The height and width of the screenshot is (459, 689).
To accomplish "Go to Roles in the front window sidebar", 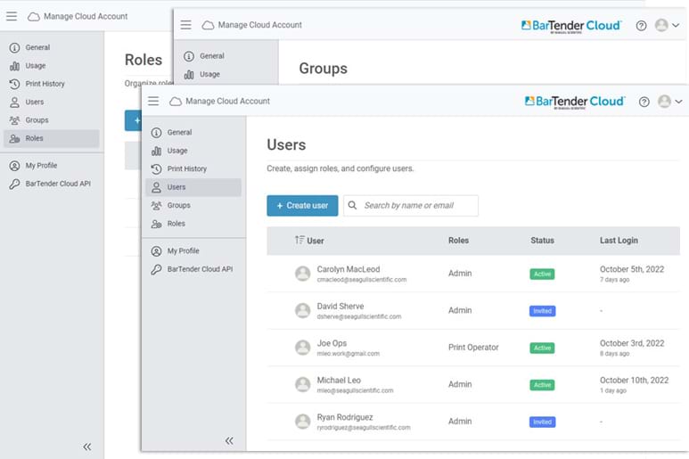I will coord(176,224).
